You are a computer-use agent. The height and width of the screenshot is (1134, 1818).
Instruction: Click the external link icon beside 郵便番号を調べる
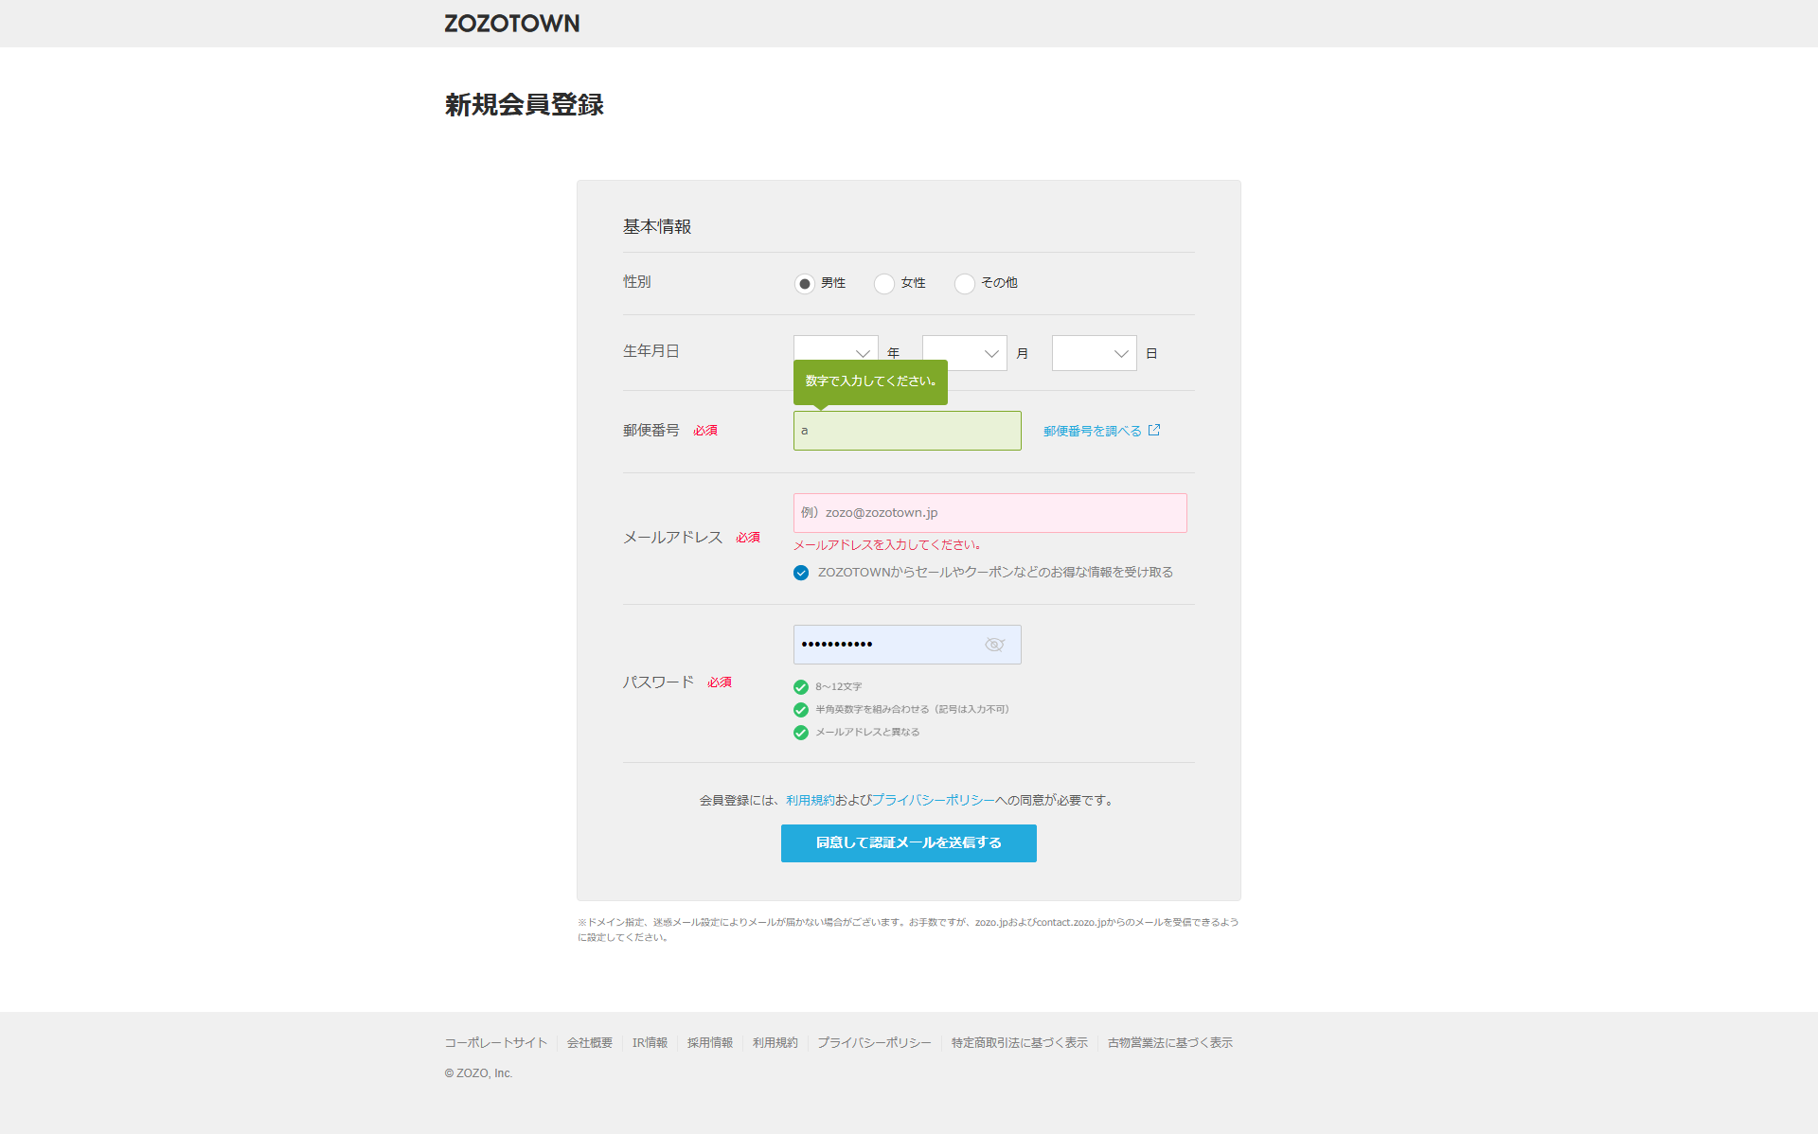[x=1154, y=430]
